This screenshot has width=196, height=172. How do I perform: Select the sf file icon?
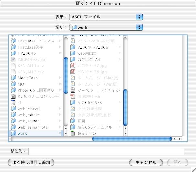[13, 102]
